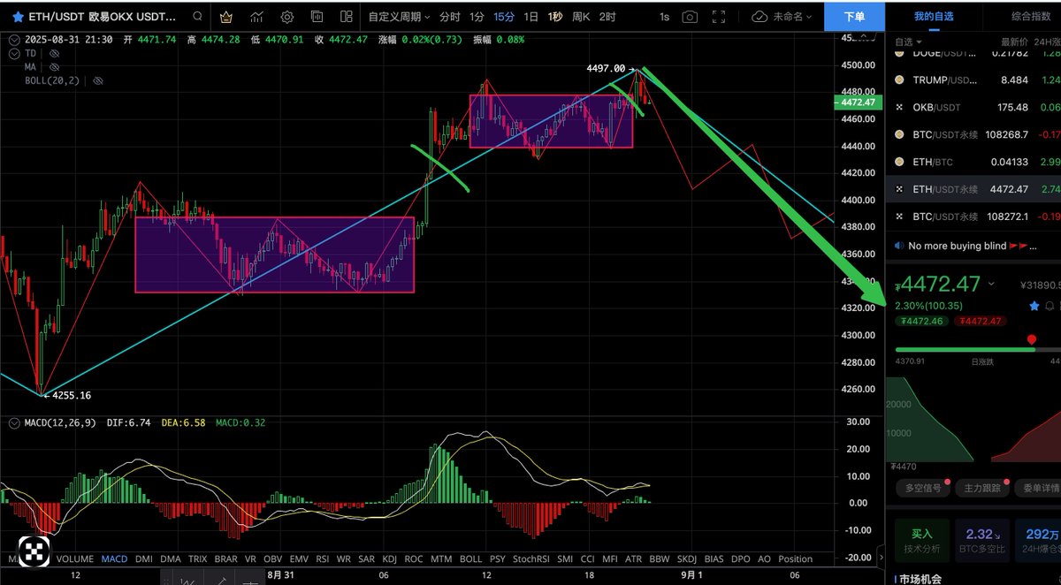The width and height of the screenshot is (1061, 585).
Task: Click the red marker on daily range bar
Action: point(1032,339)
